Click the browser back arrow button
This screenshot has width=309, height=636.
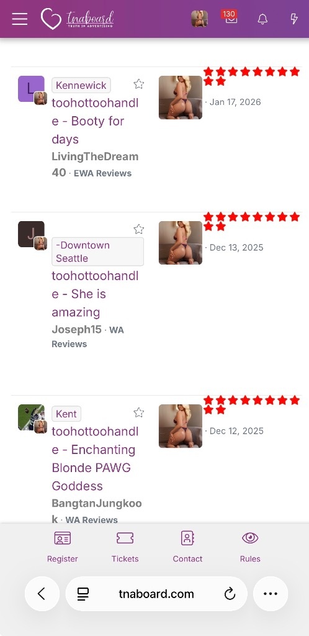[x=42, y=594]
